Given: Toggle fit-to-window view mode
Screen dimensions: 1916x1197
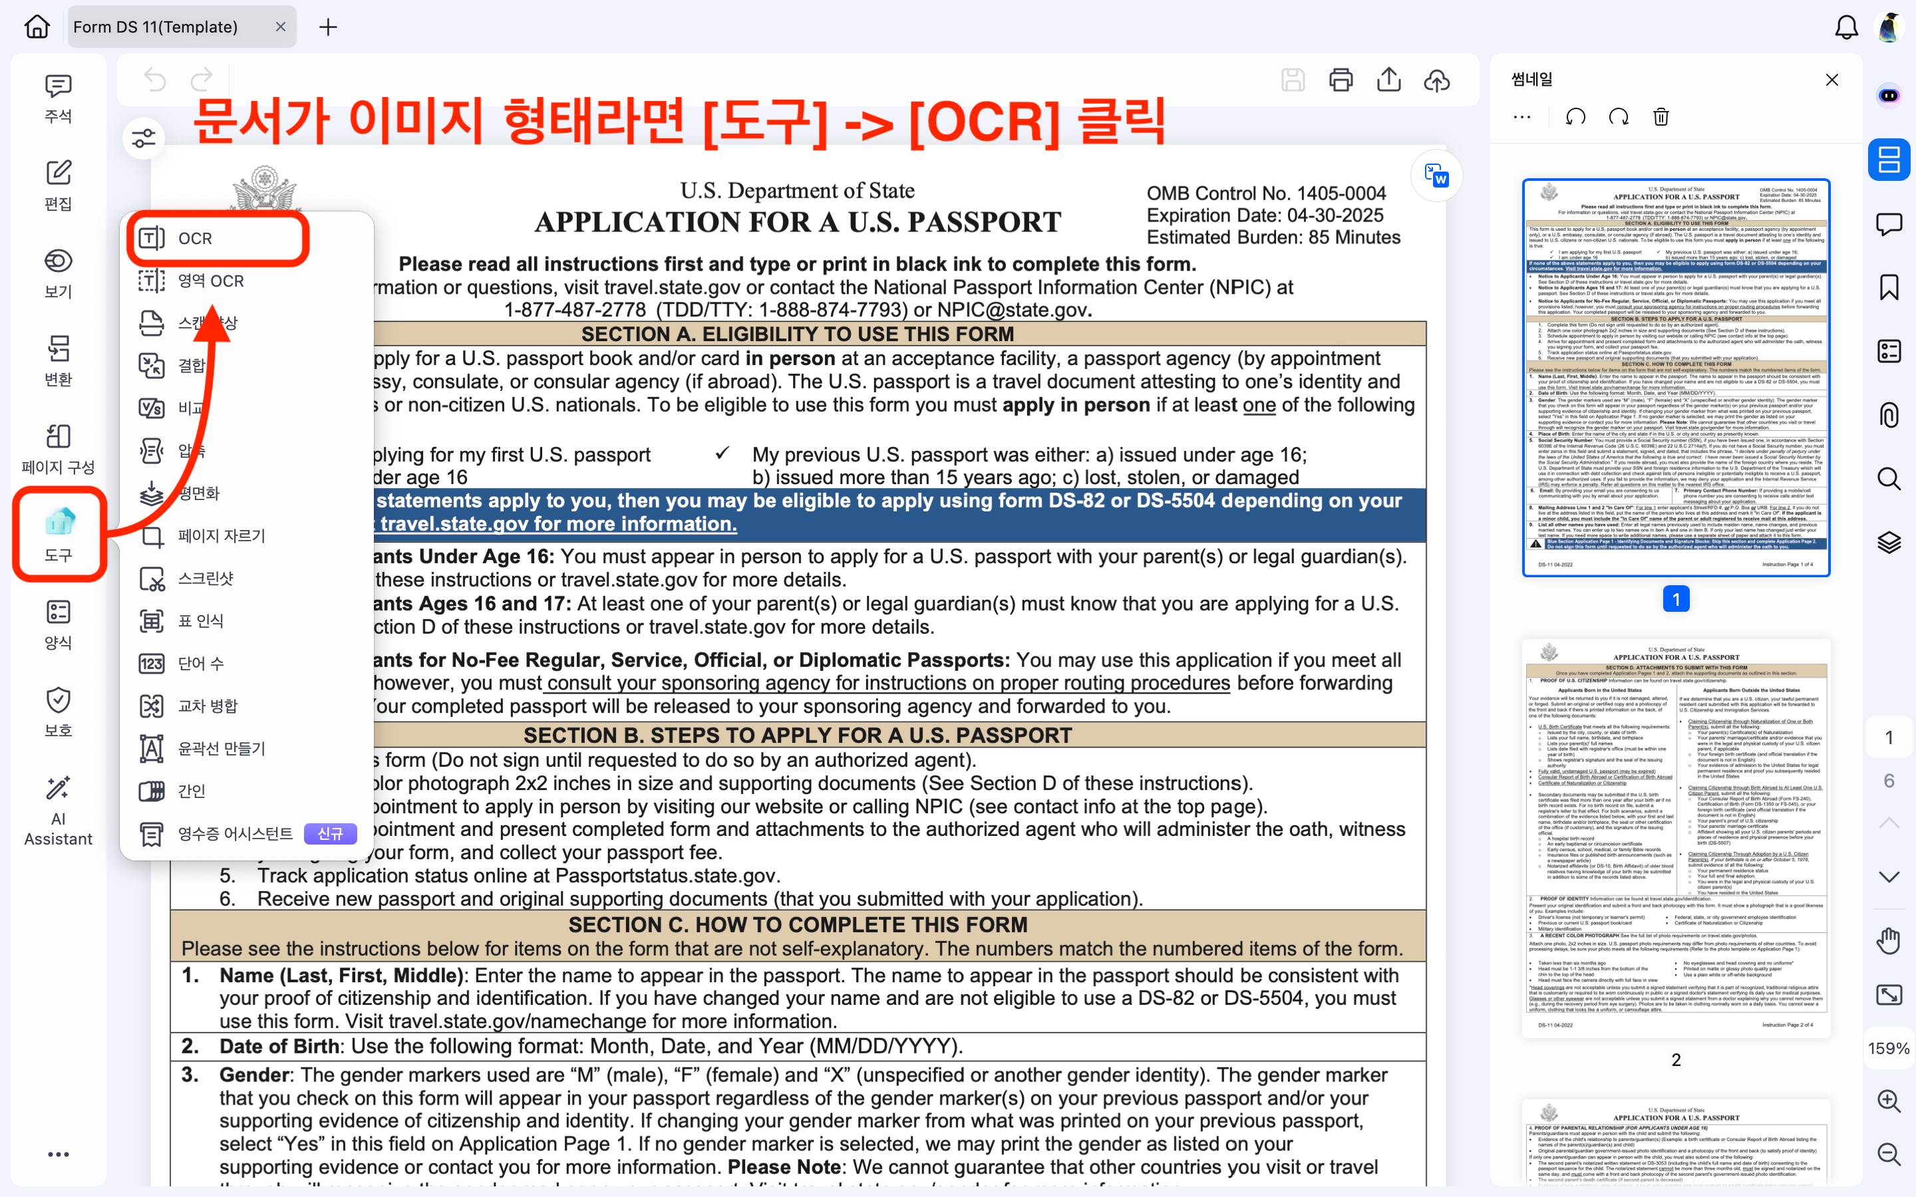Looking at the screenshot, I should pyautogui.click(x=1889, y=995).
